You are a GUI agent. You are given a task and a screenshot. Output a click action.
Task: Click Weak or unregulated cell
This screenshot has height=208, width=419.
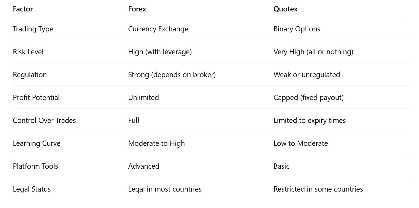pos(307,75)
